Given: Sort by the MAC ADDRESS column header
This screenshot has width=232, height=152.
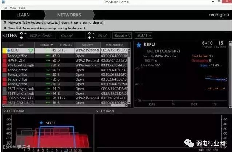Looking at the screenshot, I should pos(114,45).
